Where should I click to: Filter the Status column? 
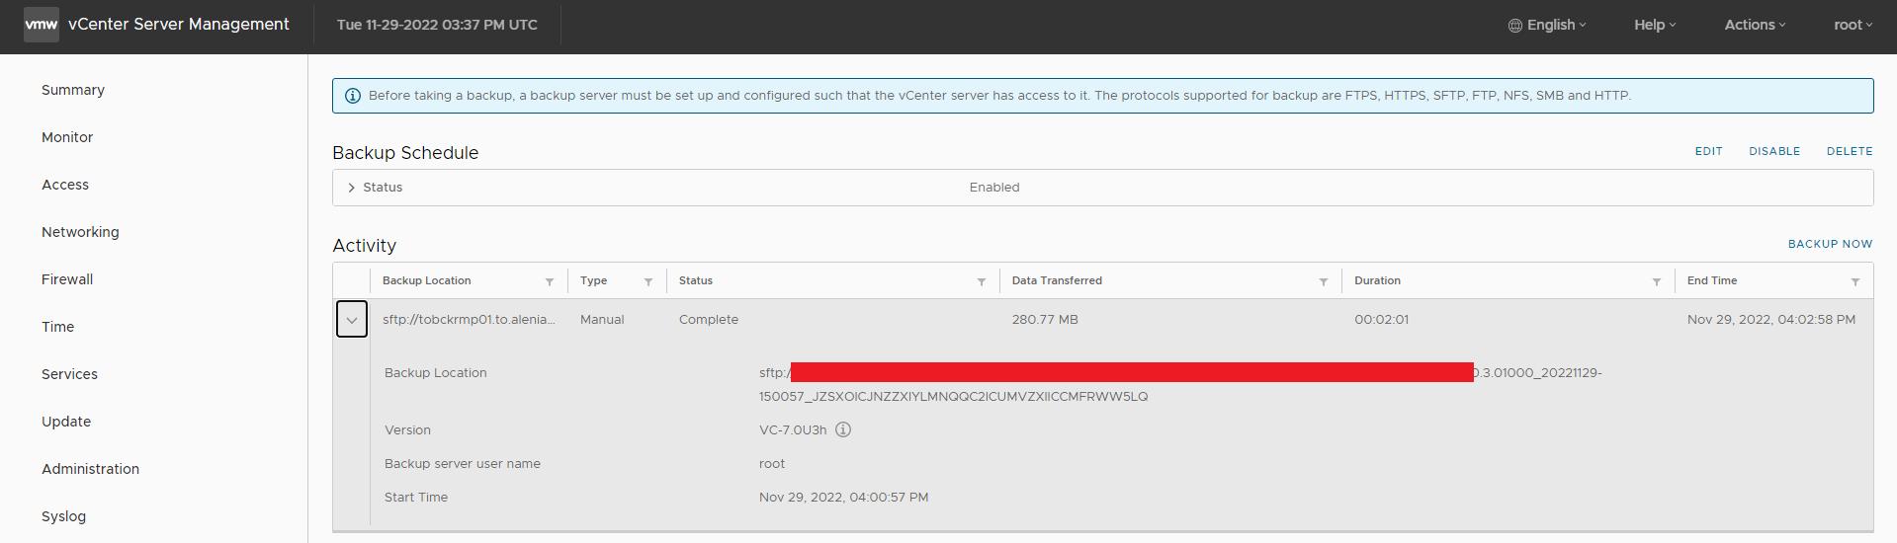tap(982, 281)
